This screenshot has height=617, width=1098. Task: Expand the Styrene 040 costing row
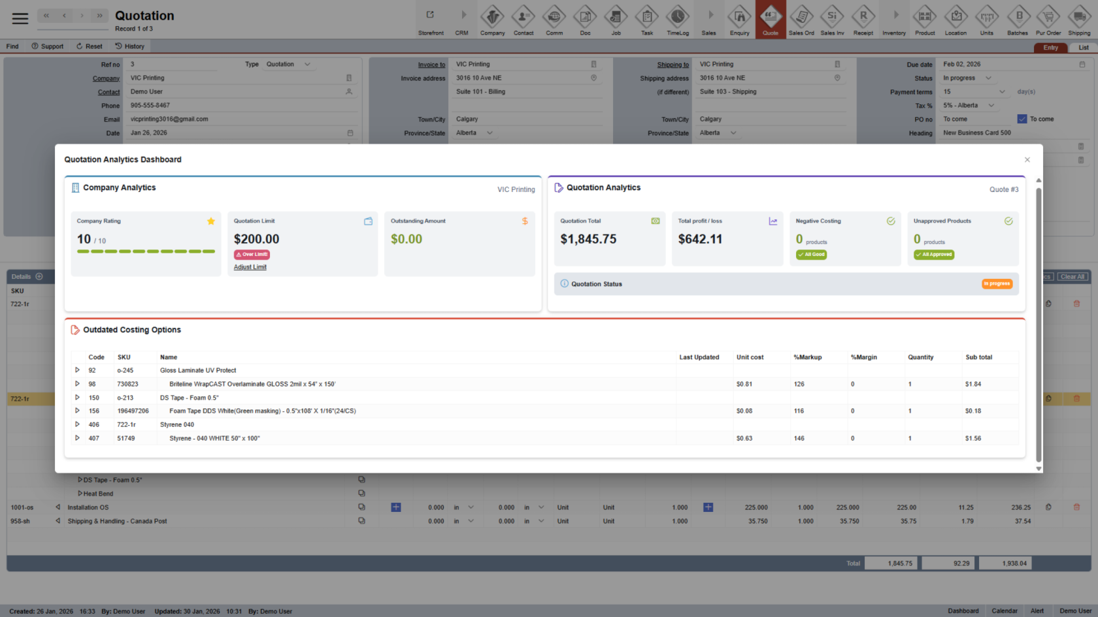(x=77, y=424)
